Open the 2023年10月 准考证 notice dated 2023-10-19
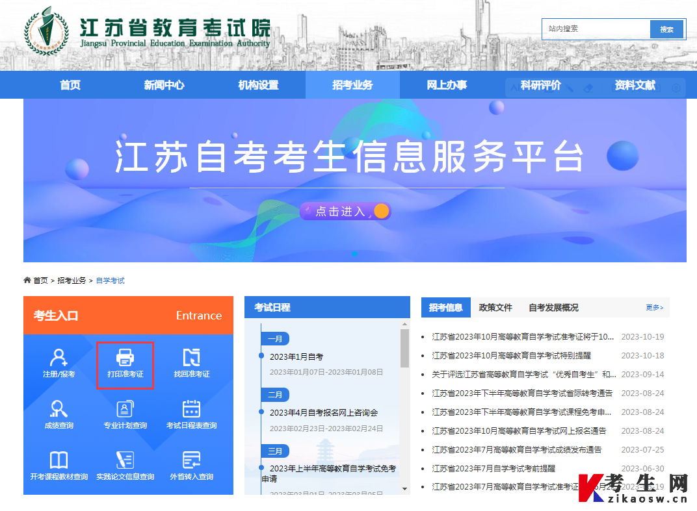The image size is (697, 511). 523,337
